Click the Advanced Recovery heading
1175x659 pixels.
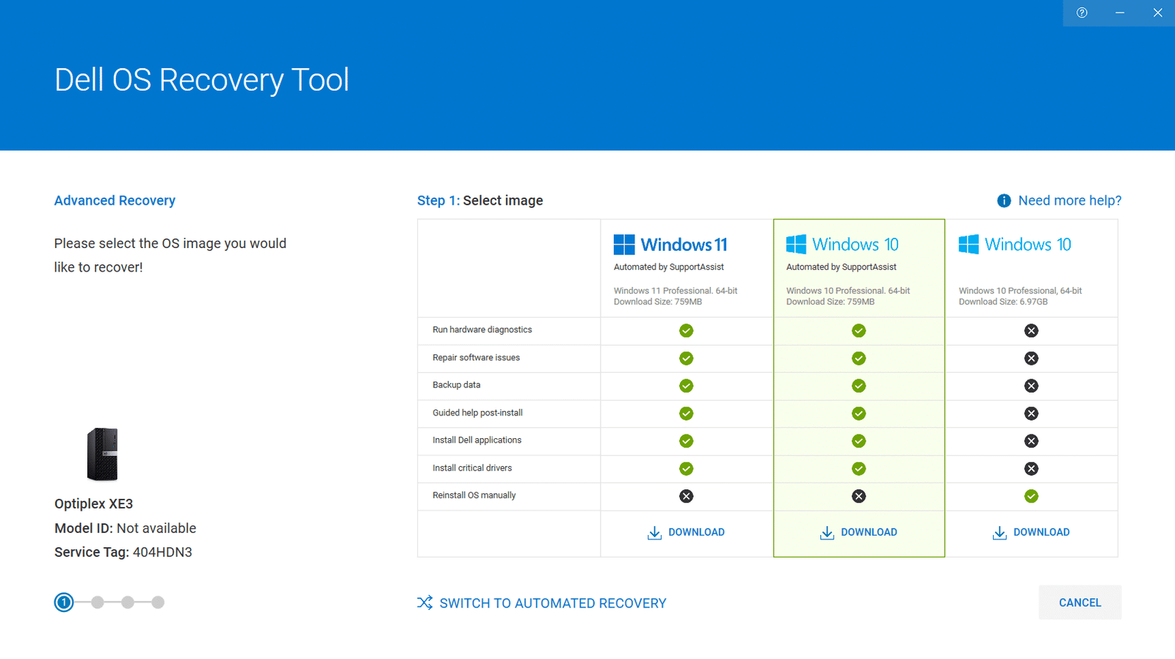click(115, 200)
